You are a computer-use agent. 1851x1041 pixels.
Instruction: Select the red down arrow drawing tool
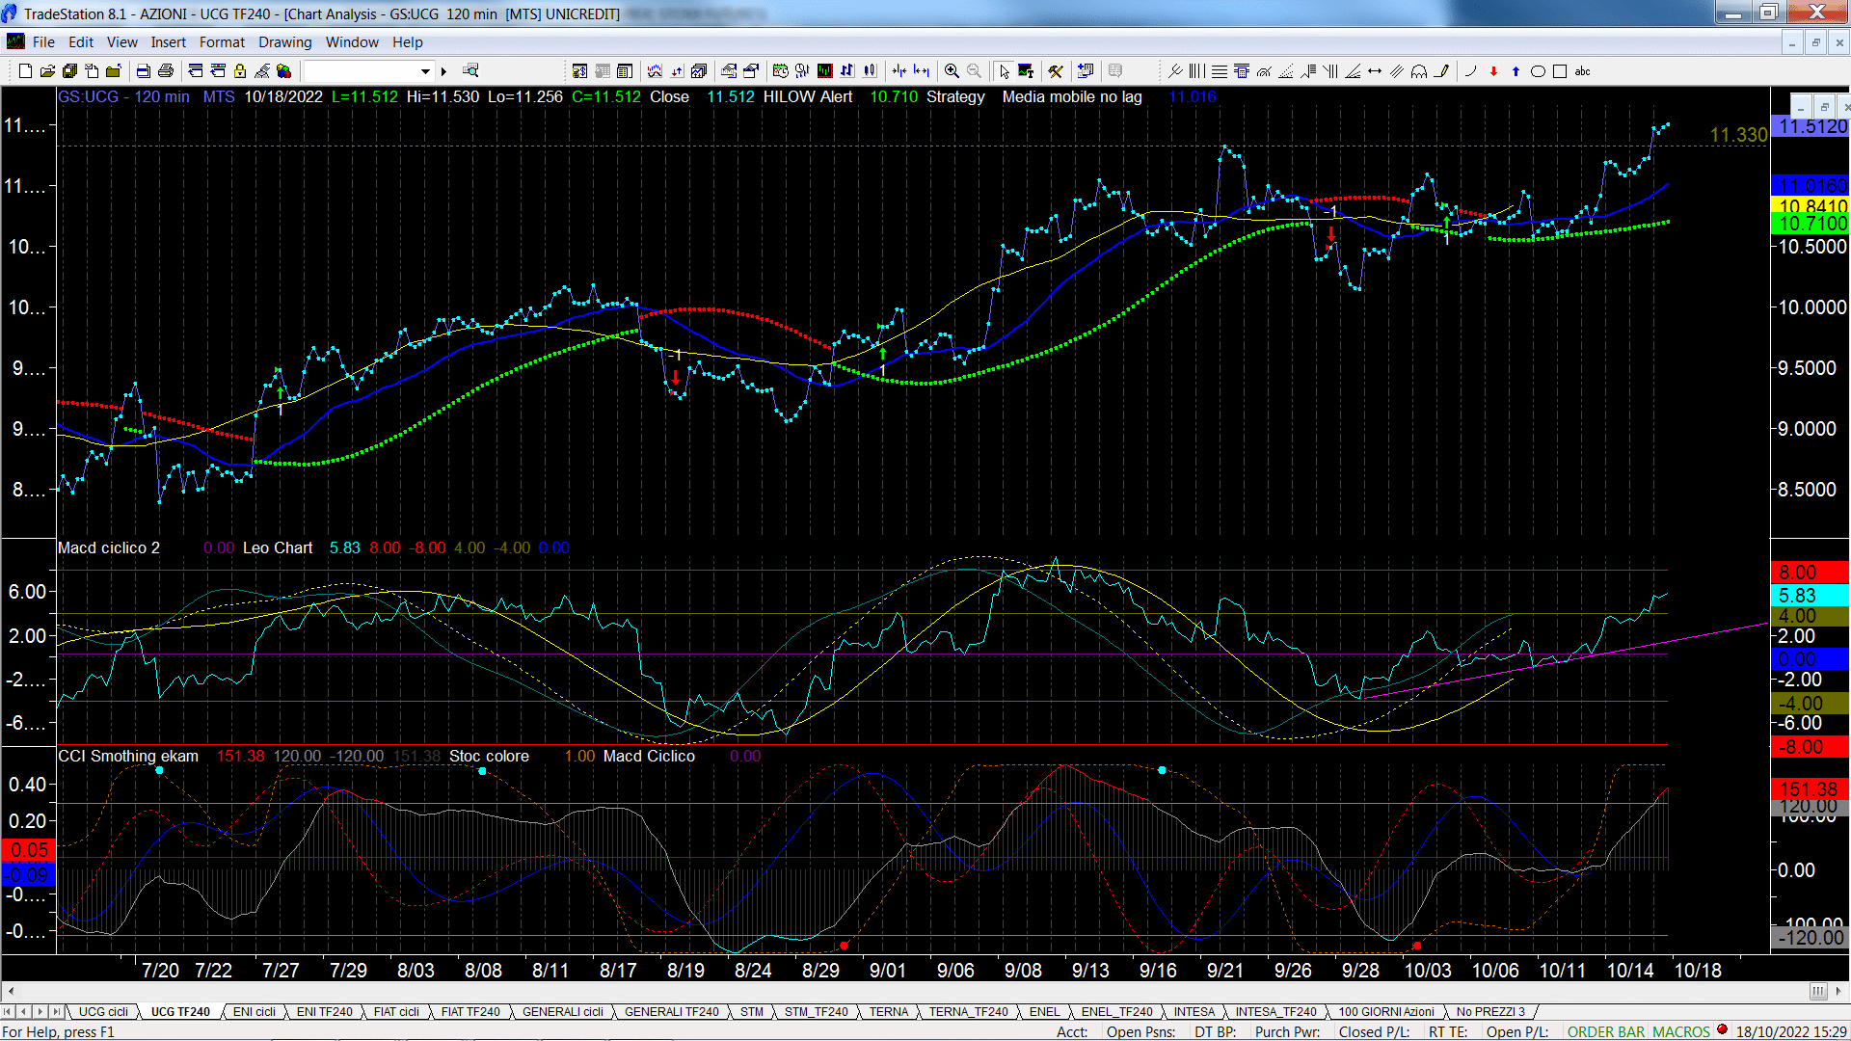1493,71
